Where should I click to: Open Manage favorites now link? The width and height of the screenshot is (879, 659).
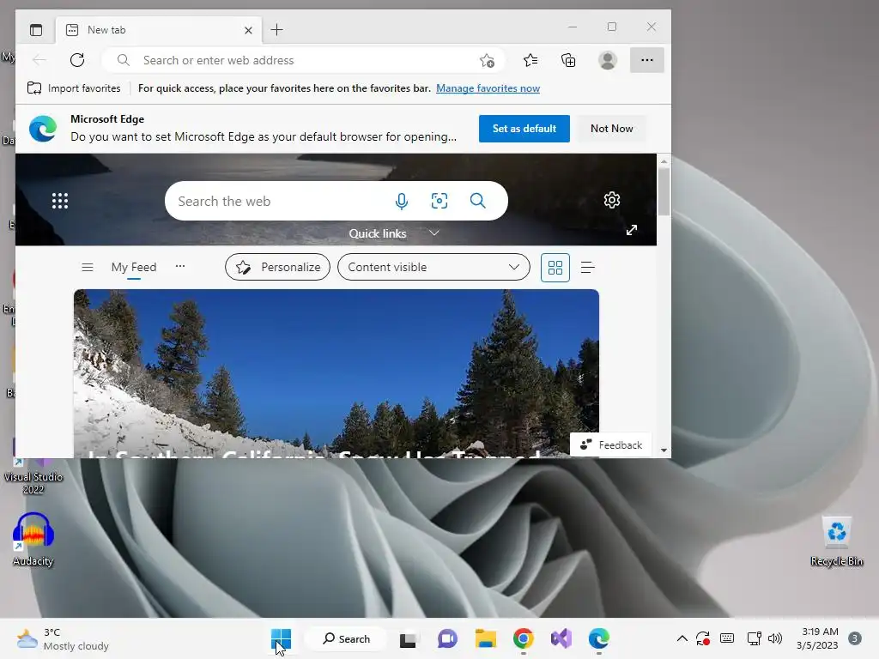[x=488, y=88]
